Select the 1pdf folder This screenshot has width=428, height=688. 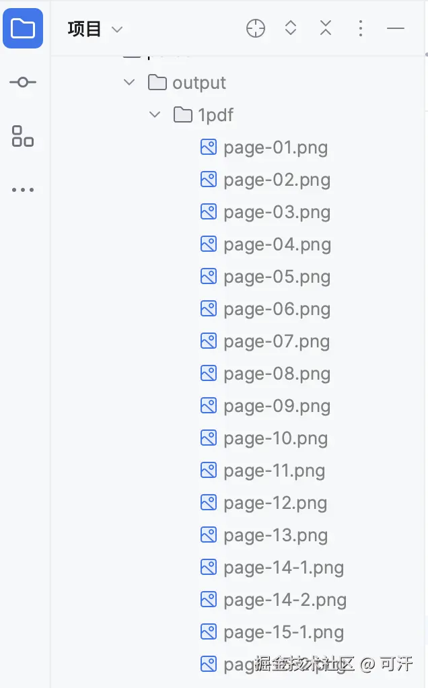click(x=215, y=115)
